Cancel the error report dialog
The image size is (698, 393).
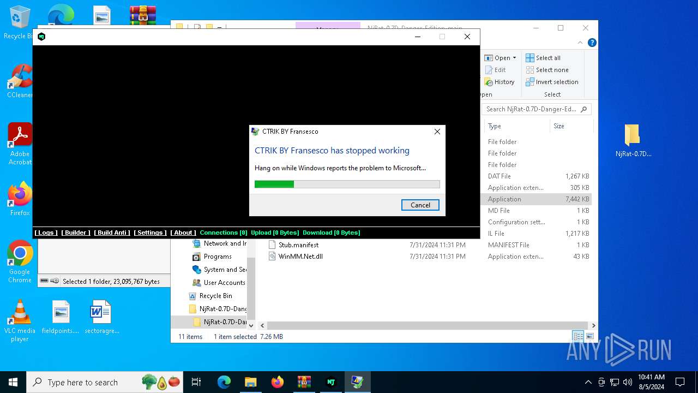pyautogui.click(x=420, y=205)
